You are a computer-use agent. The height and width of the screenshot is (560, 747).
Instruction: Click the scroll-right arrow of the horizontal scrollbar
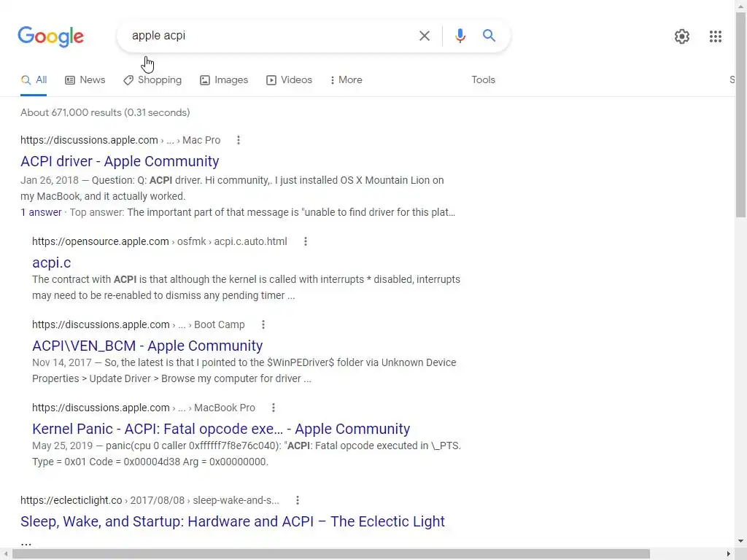coord(729,554)
